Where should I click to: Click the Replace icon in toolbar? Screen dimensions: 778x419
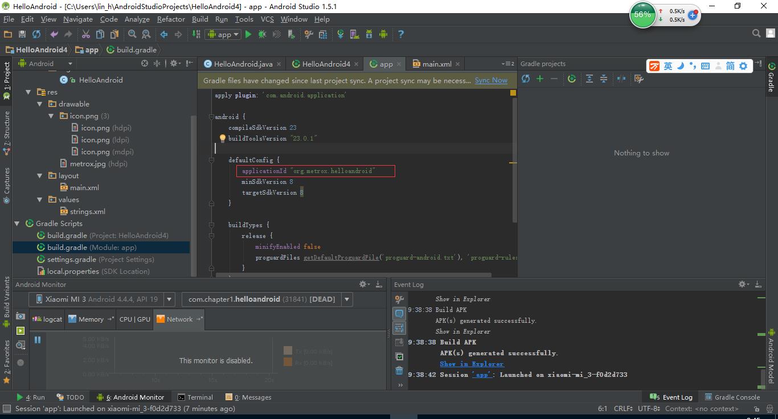[x=146, y=34]
